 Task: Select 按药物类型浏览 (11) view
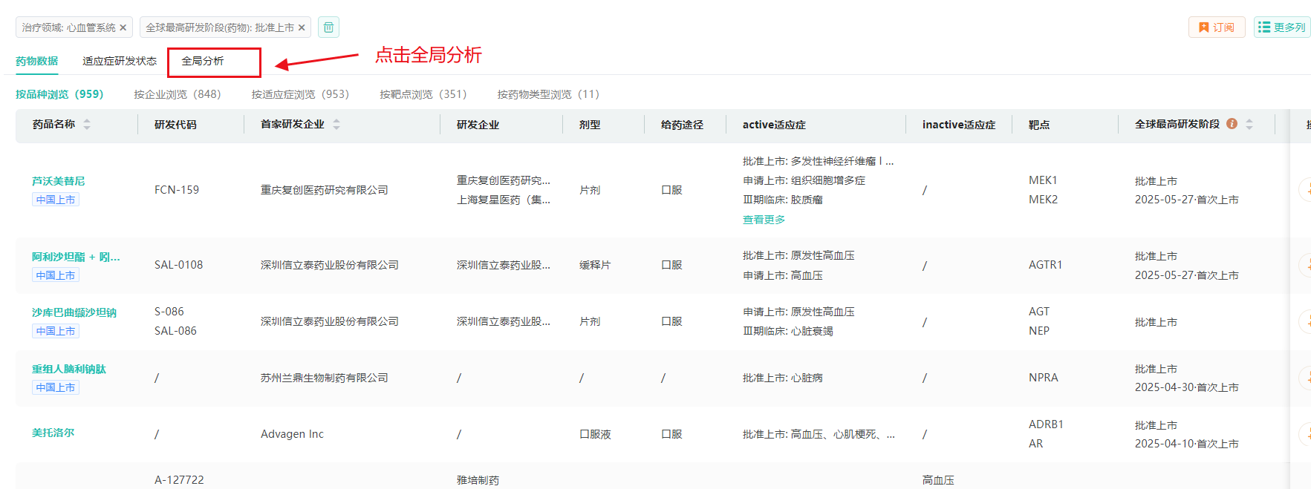tap(548, 94)
